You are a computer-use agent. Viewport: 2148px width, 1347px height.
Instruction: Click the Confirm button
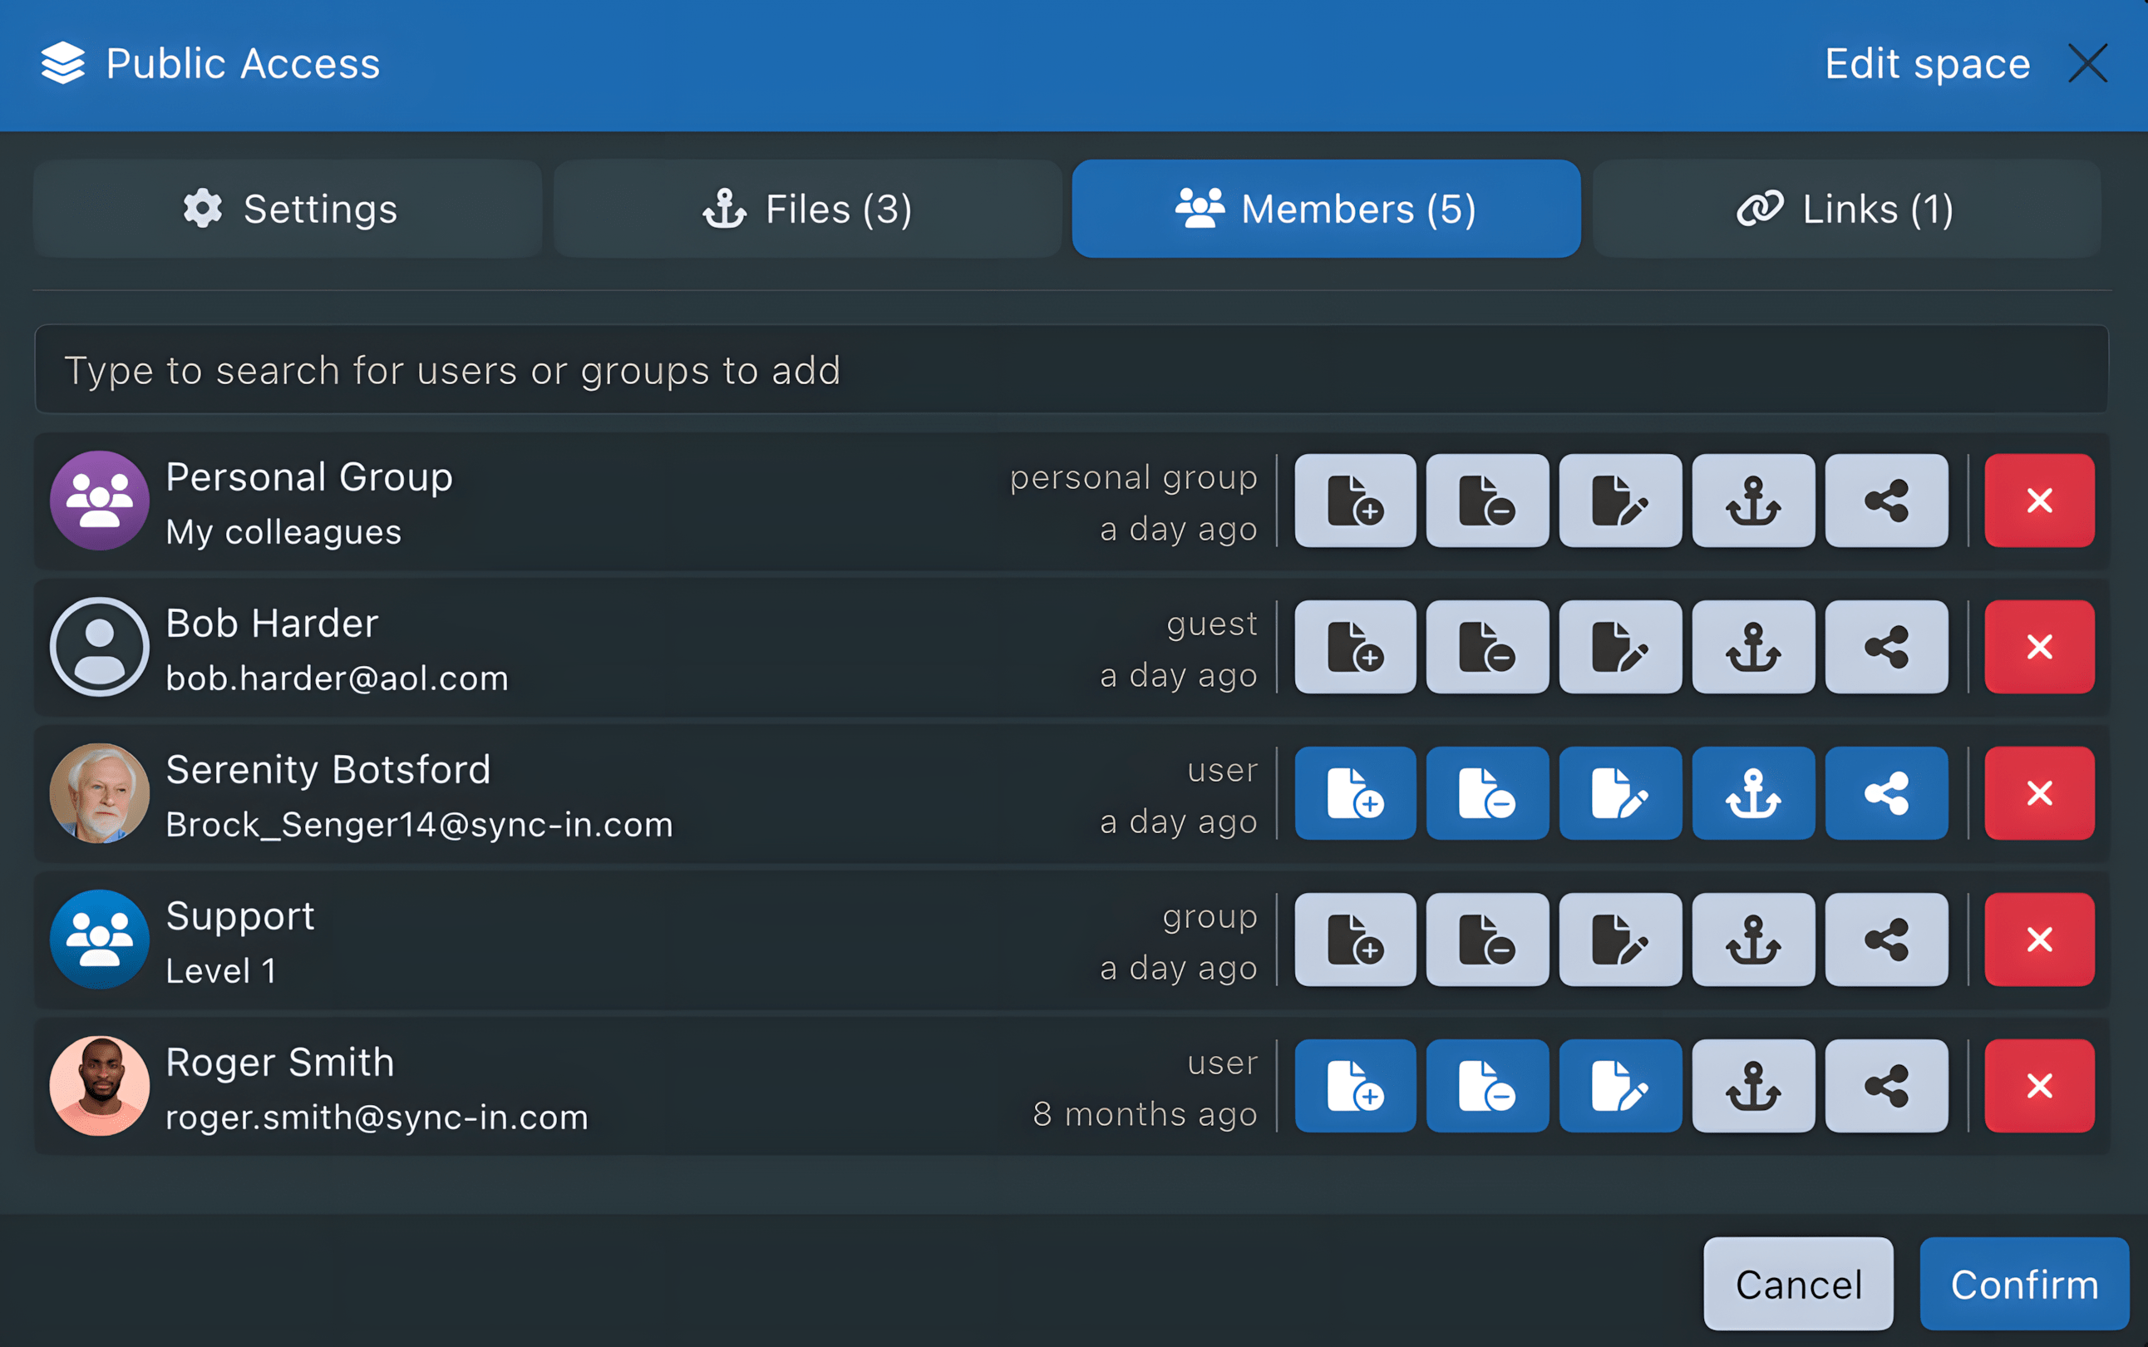click(x=2025, y=1283)
